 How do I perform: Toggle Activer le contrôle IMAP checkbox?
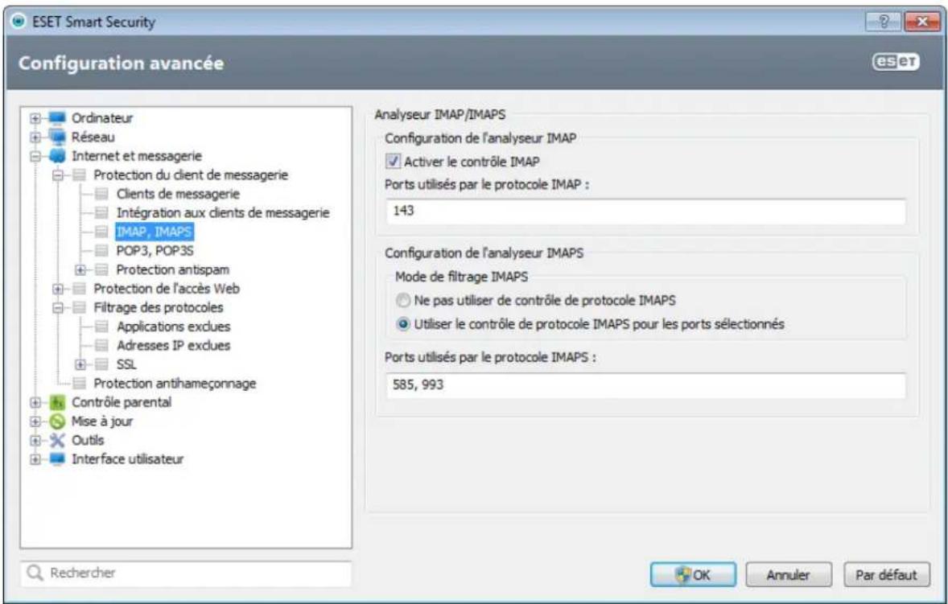(393, 162)
